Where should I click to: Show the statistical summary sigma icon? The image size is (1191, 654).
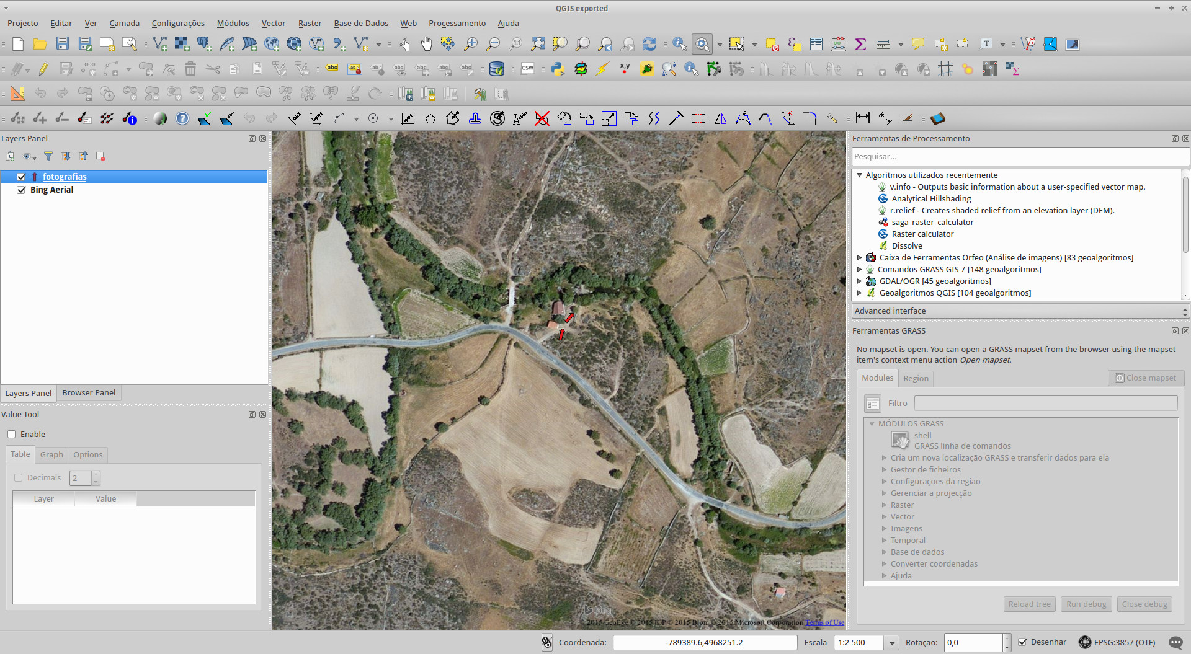click(860, 44)
